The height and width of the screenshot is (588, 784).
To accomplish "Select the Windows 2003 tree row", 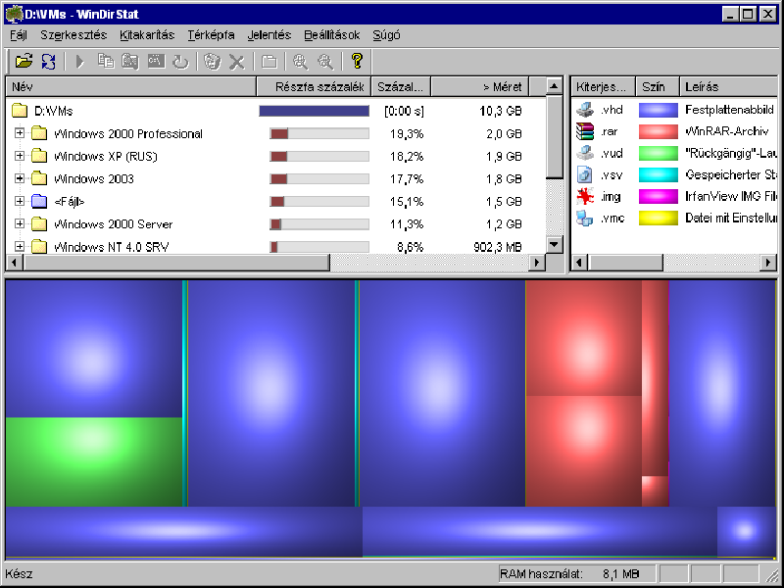I will coord(275,178).
